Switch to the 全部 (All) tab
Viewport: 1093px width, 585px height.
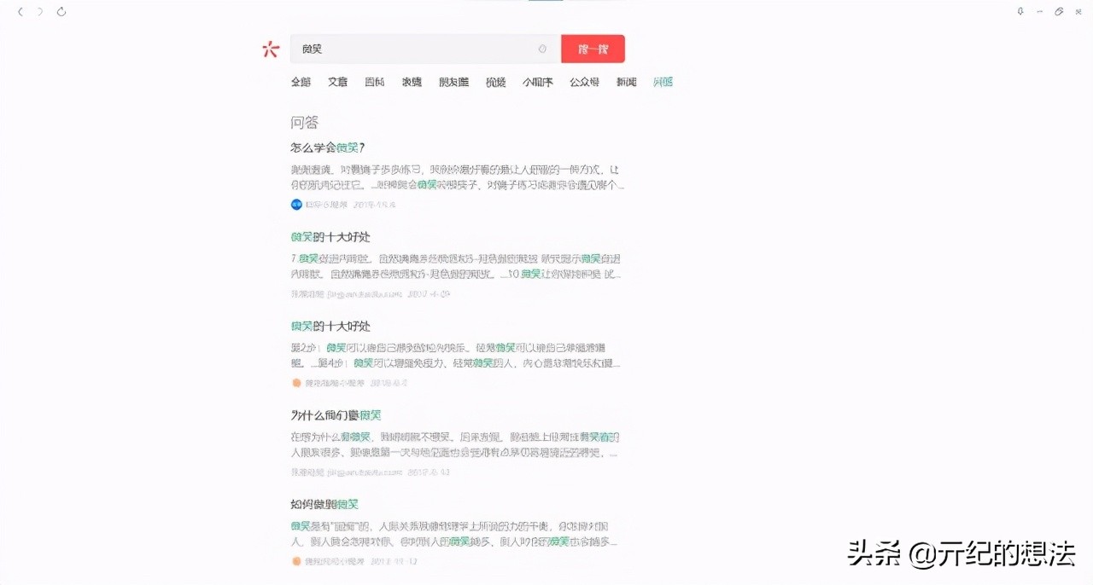pyautogui.click(x=301, y=81)
